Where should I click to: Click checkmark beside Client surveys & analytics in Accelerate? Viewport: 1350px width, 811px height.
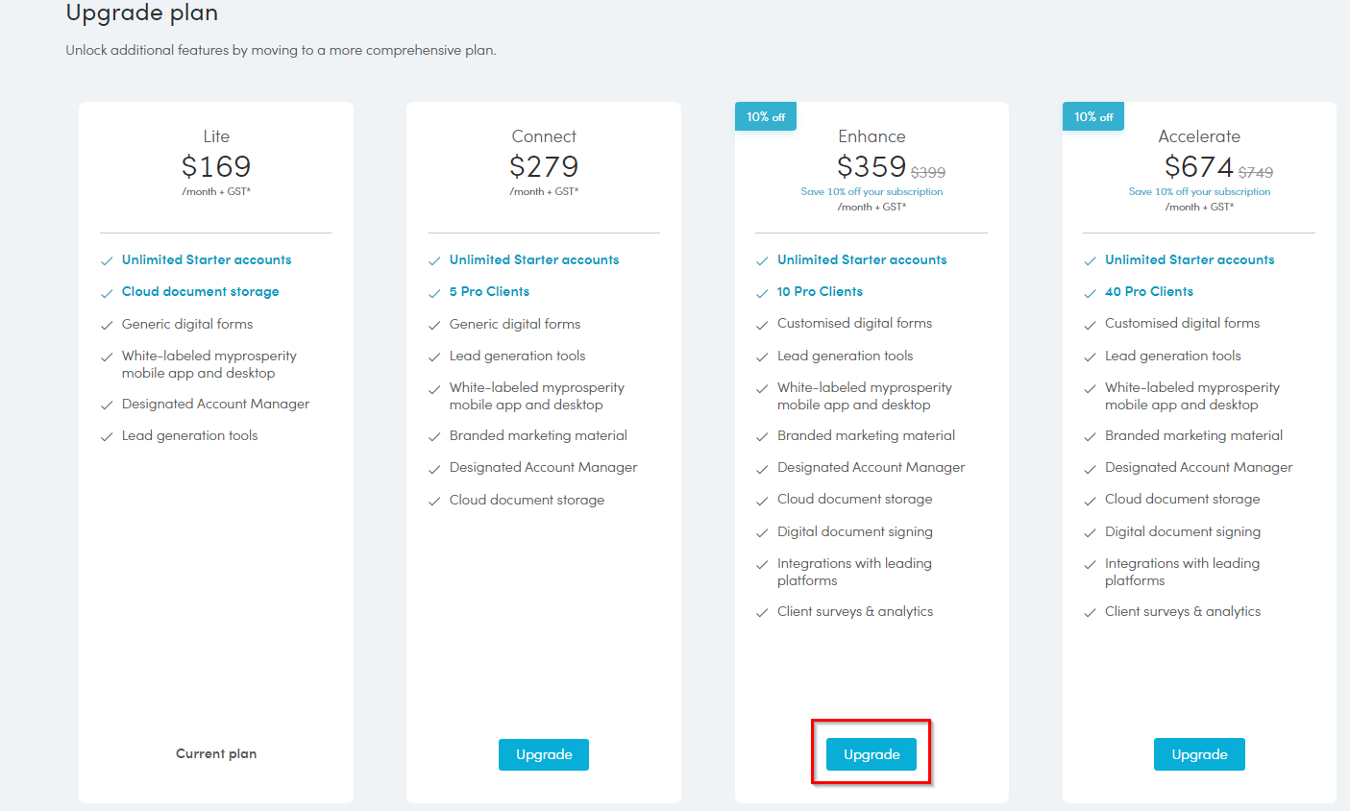click(x=1090, y=613)
